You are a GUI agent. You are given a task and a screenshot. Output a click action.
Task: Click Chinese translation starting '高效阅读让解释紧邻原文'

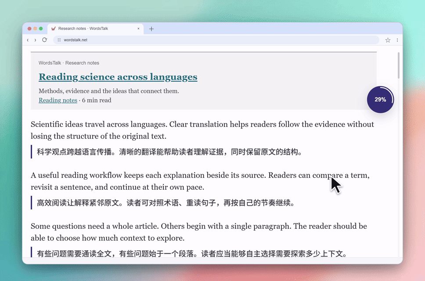pyautogui.click(x=166, y=203)
